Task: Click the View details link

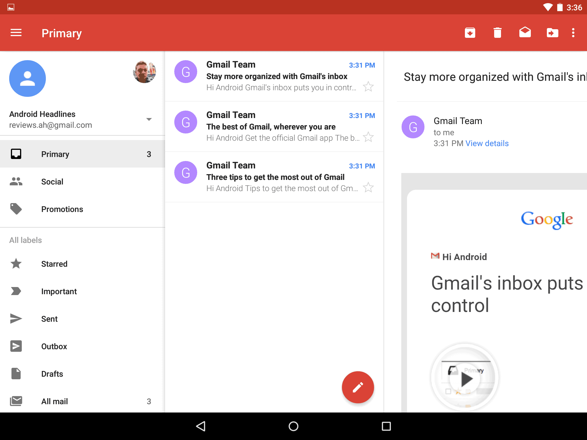Action: (487, 143)
